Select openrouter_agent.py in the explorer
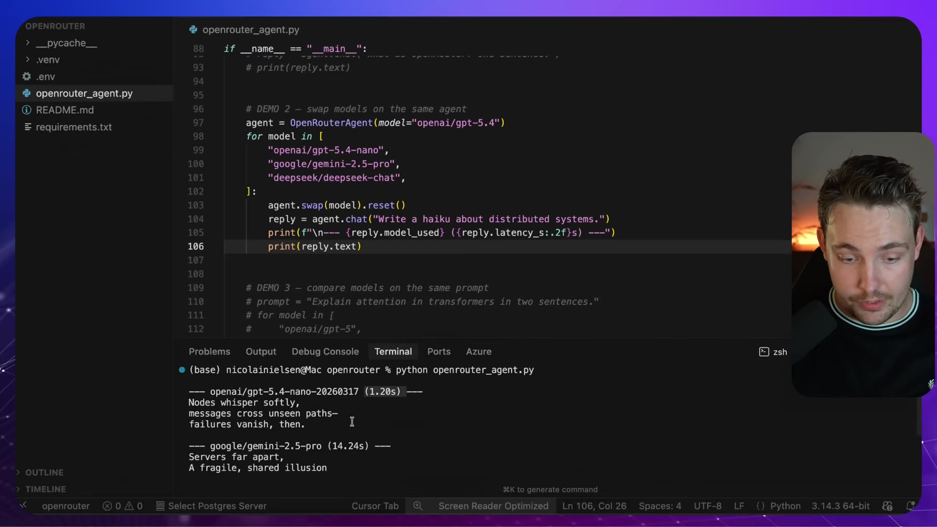 tap(84, 93)
